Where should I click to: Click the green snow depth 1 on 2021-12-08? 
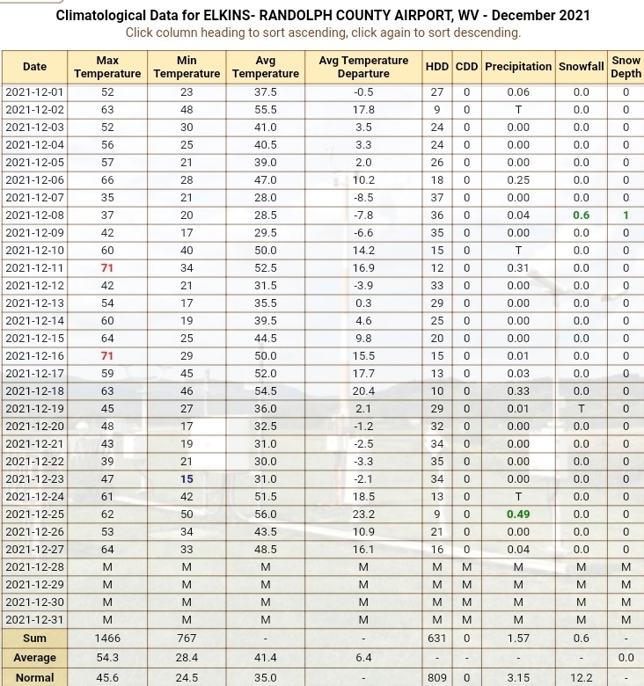(x=626, y=215)
